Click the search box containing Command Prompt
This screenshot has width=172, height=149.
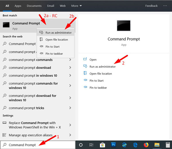click(38, 145)
